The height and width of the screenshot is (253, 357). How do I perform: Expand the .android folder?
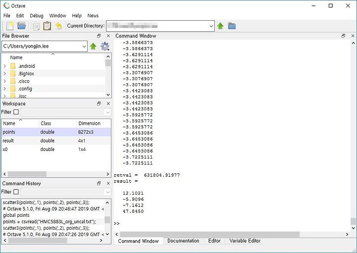coord(5,66)
